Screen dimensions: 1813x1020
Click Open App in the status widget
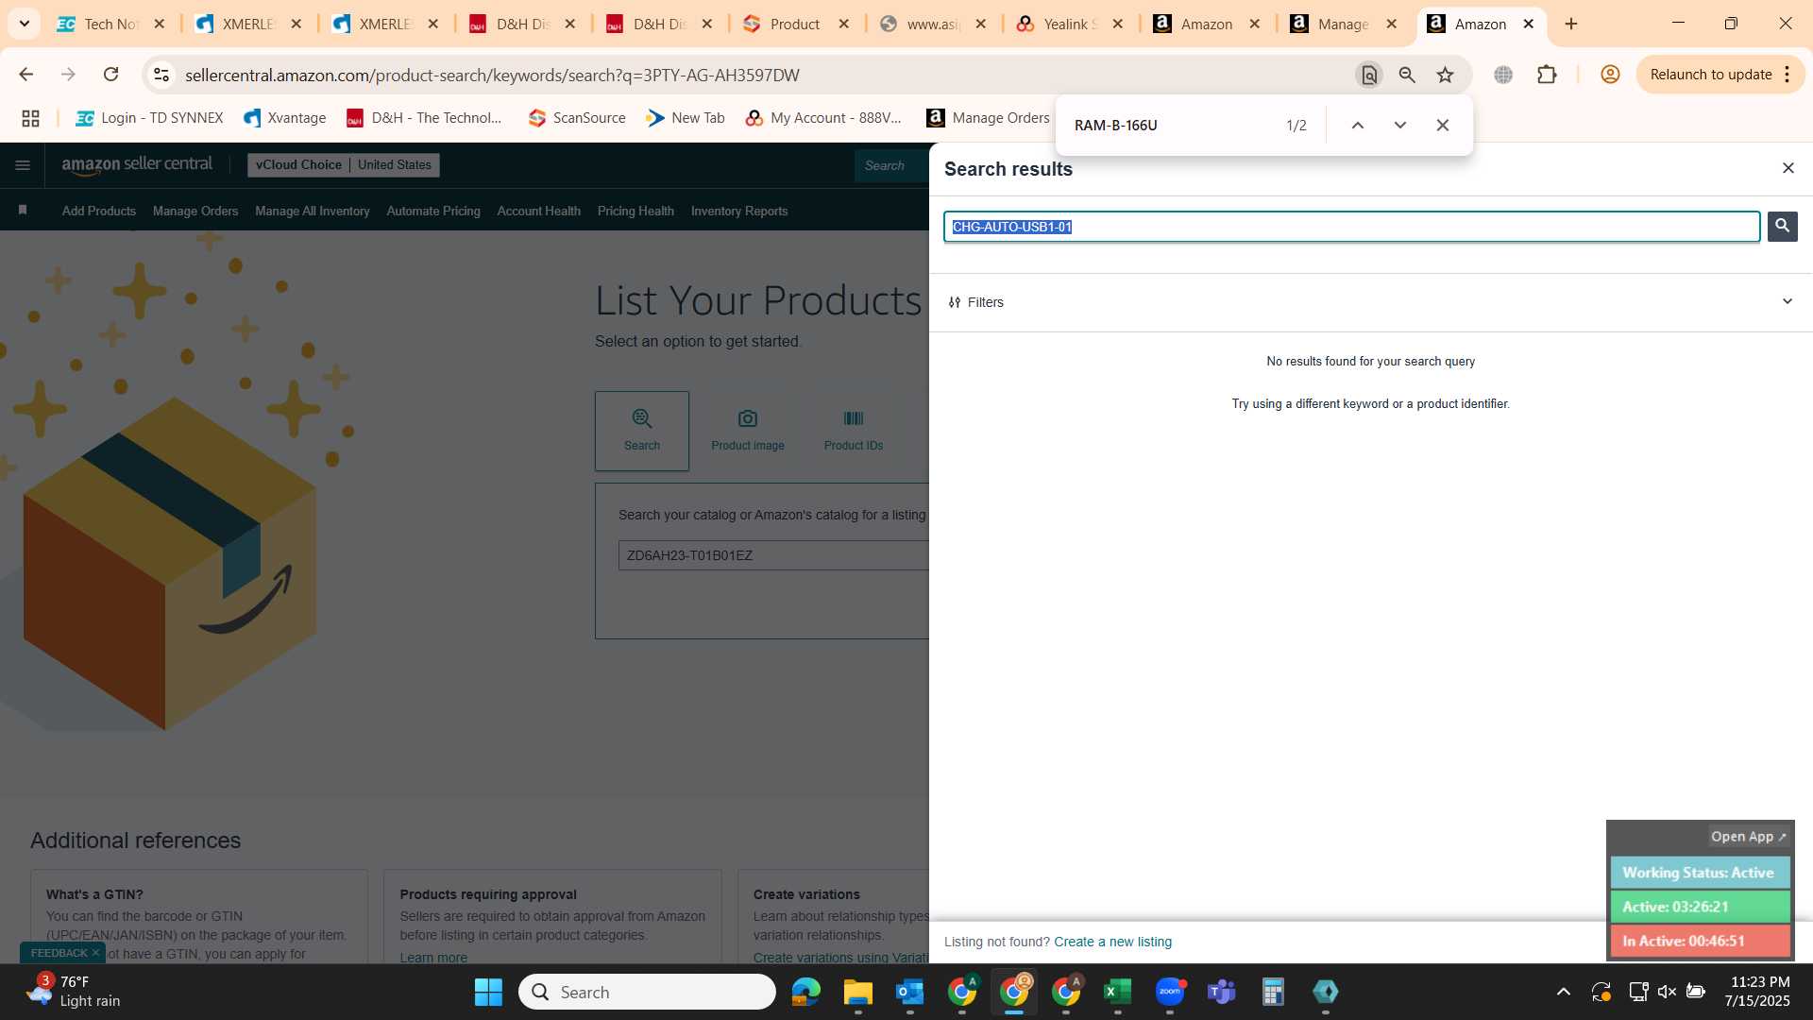click(1748, 837)
